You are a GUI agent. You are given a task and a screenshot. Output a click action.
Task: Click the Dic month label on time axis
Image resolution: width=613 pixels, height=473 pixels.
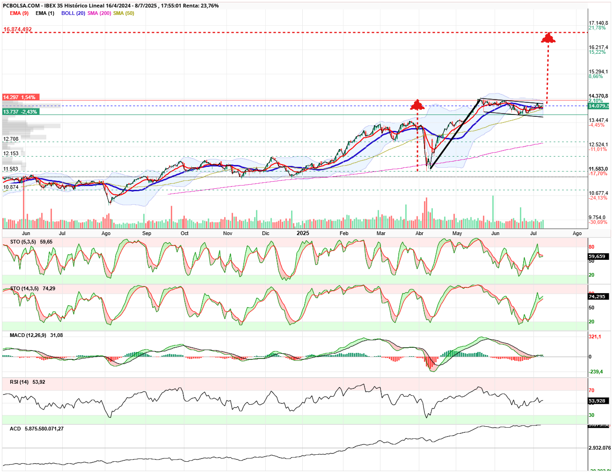266,233
